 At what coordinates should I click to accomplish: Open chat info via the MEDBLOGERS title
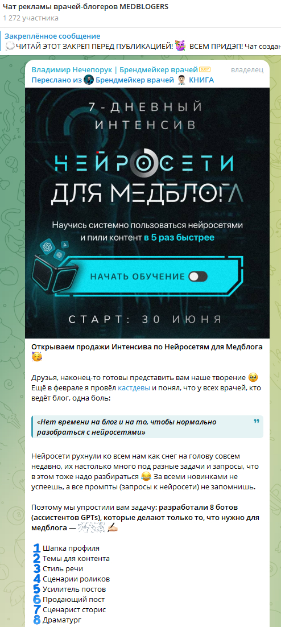click(x=85, y=7)
